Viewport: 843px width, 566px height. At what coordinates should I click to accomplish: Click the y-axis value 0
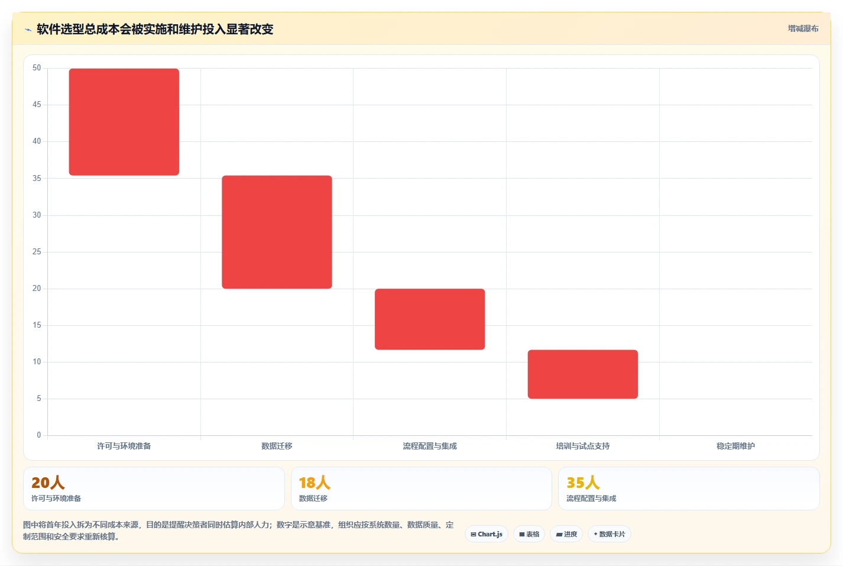(x=39, y=435)
